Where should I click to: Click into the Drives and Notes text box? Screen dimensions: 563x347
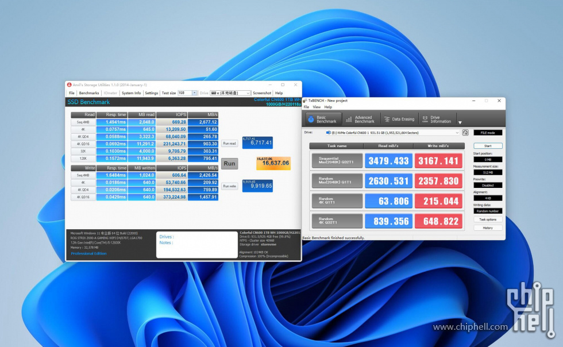pyautogui.click(x=196, y=245)
